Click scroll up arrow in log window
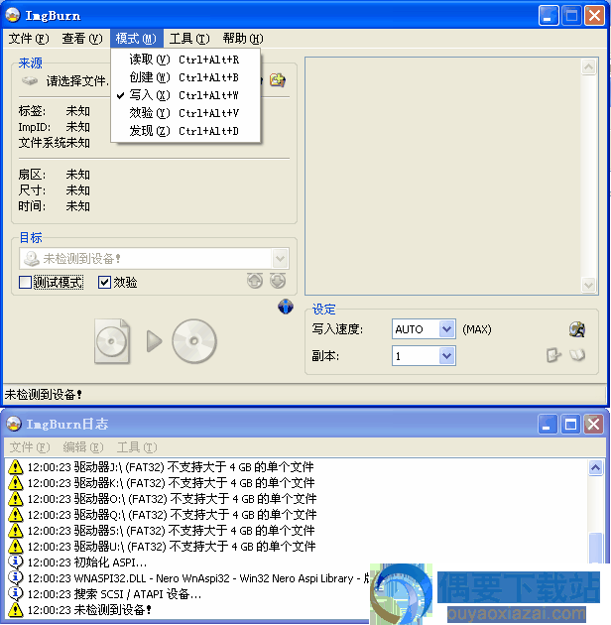 [595, 467]
